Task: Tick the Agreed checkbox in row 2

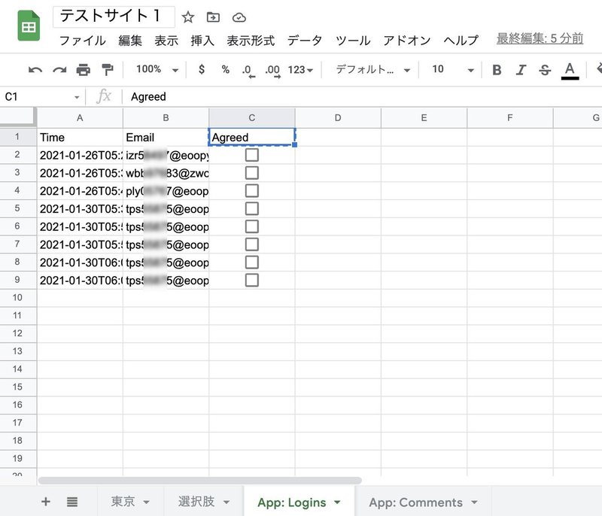Action: (252, 155)
